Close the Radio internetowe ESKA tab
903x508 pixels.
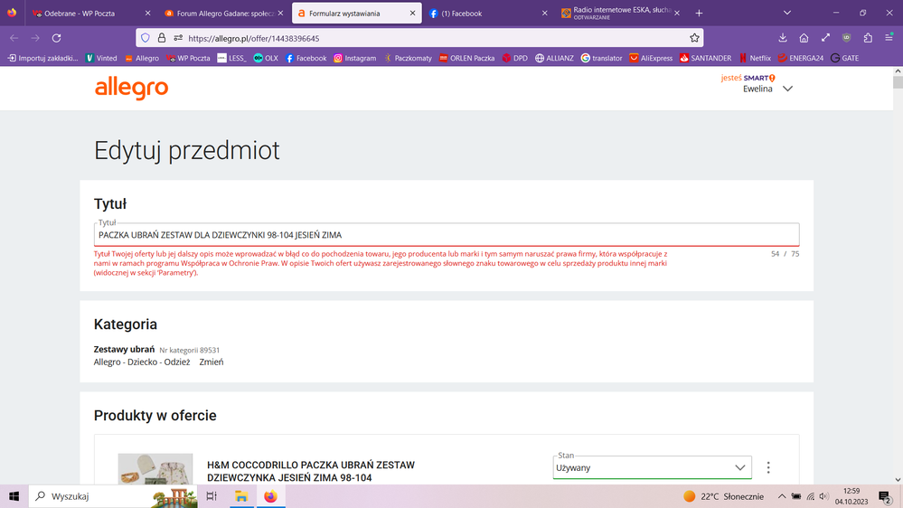tap(677, 14)
